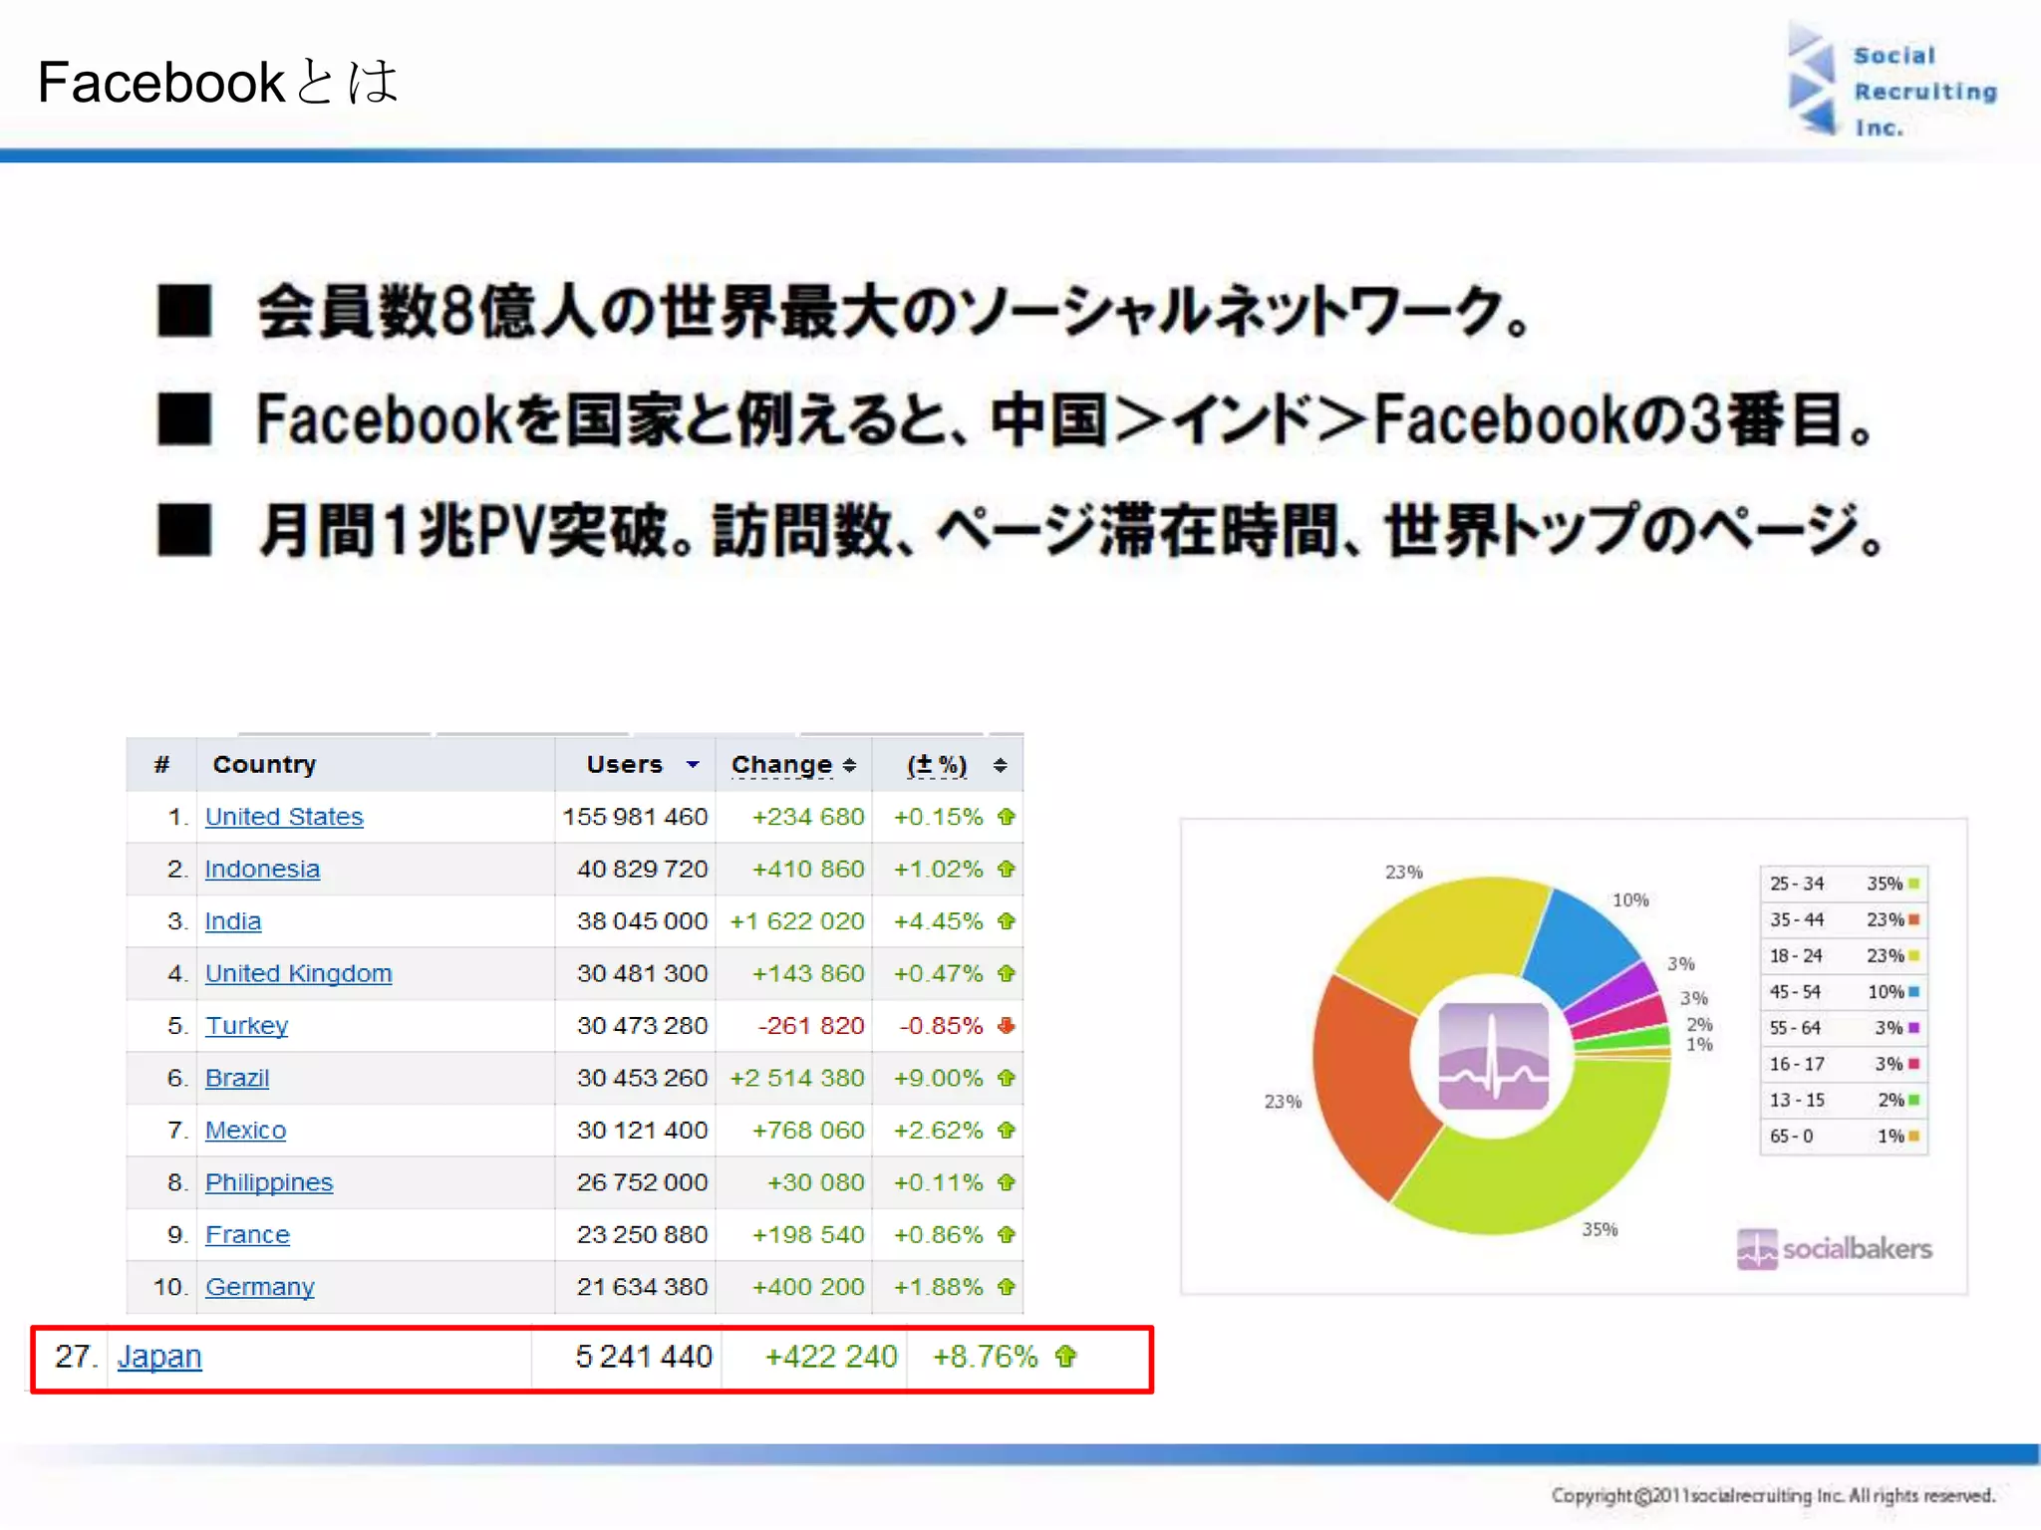Select Brazil percentage +9.00%
Viewport: 2041px width, 1530px height.
(939, 1078)
